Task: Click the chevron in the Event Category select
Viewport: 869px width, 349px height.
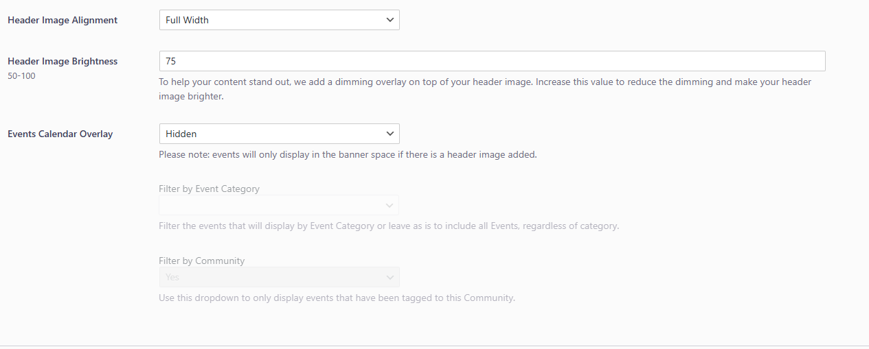Action: tap(390, 205)
